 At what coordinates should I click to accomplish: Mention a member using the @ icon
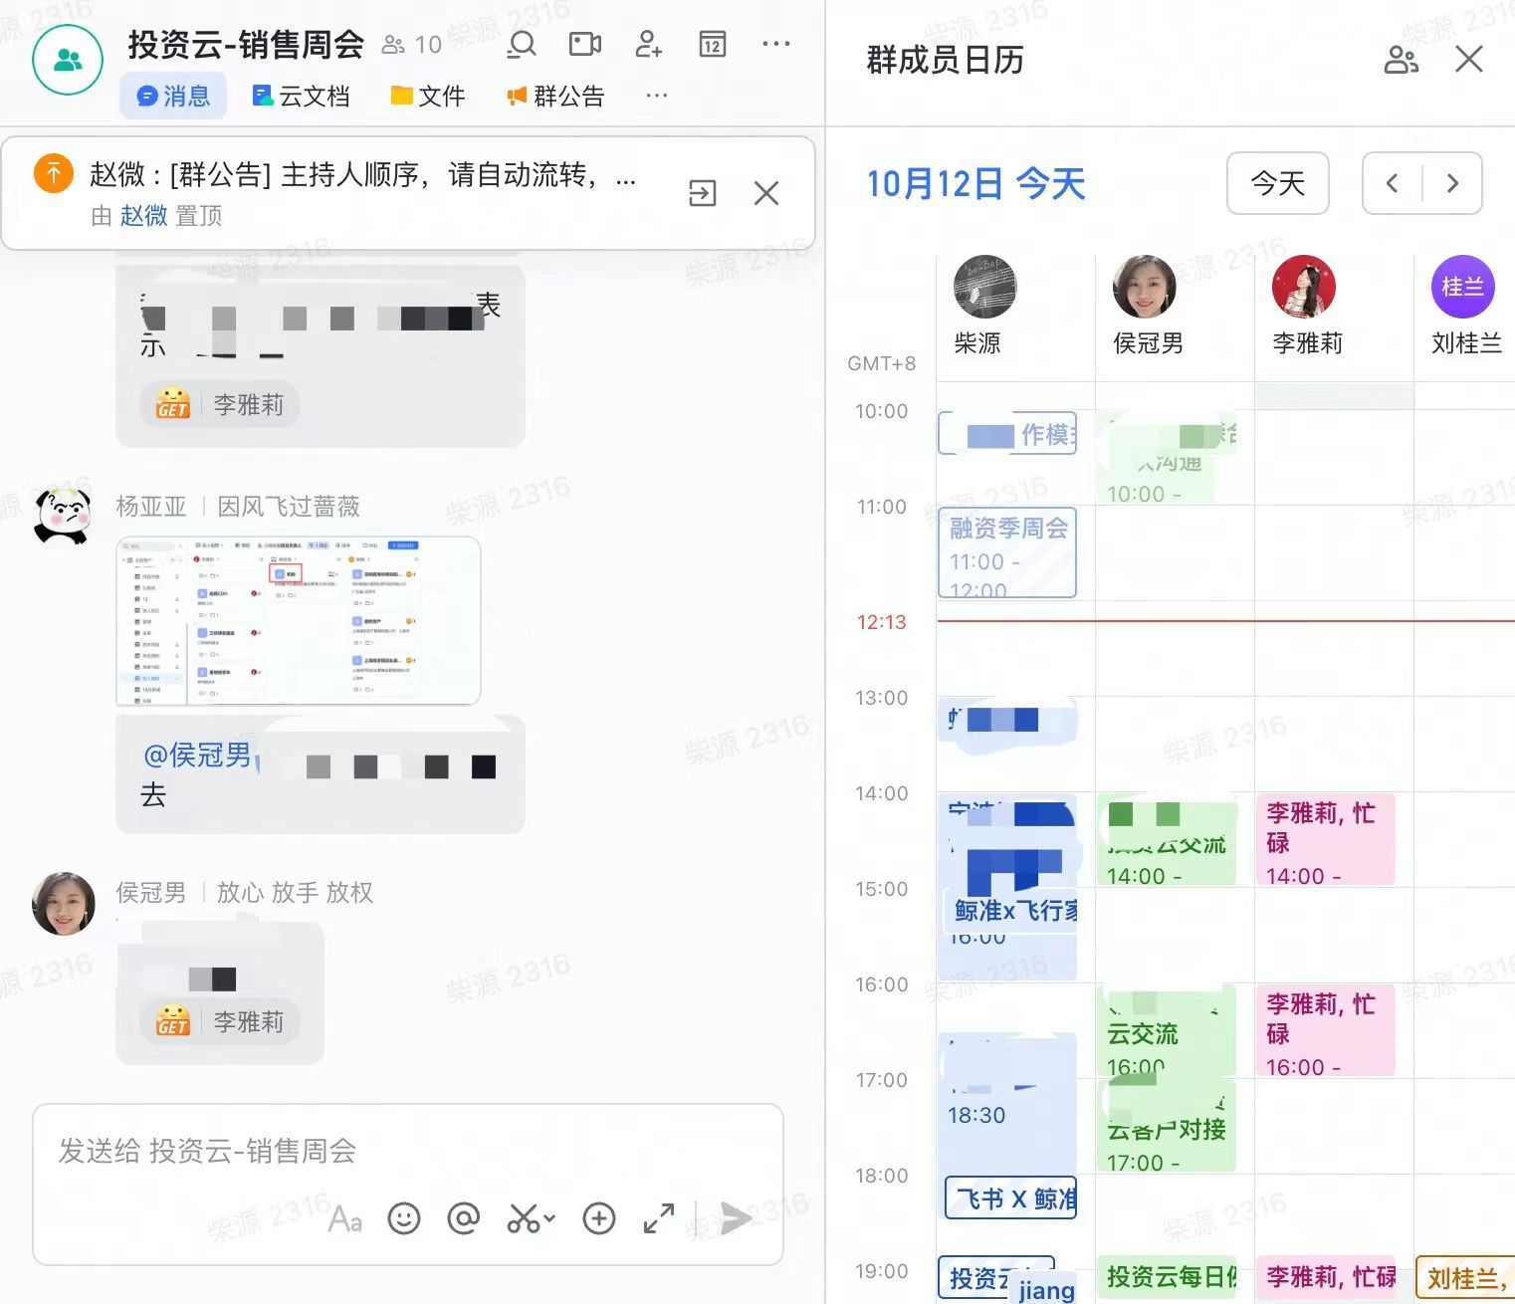(x=463, y=1218)
